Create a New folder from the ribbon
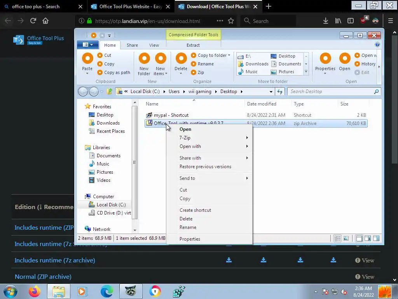The width and height of the screenshot is (398, 299). click(x=144, y=64)
